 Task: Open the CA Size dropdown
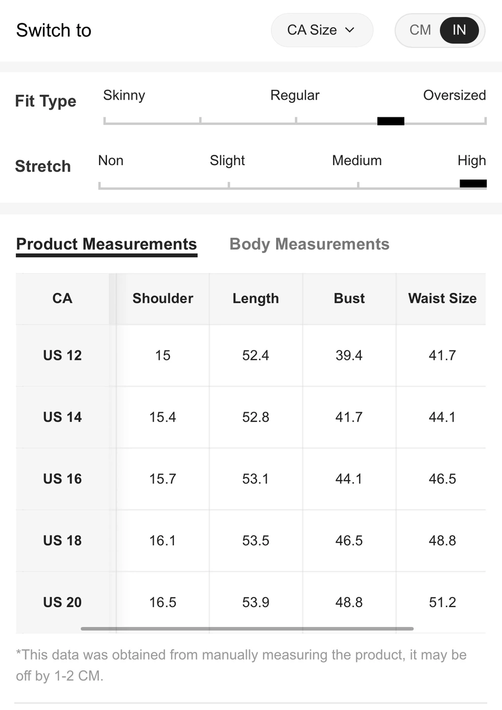pos(321,30)
